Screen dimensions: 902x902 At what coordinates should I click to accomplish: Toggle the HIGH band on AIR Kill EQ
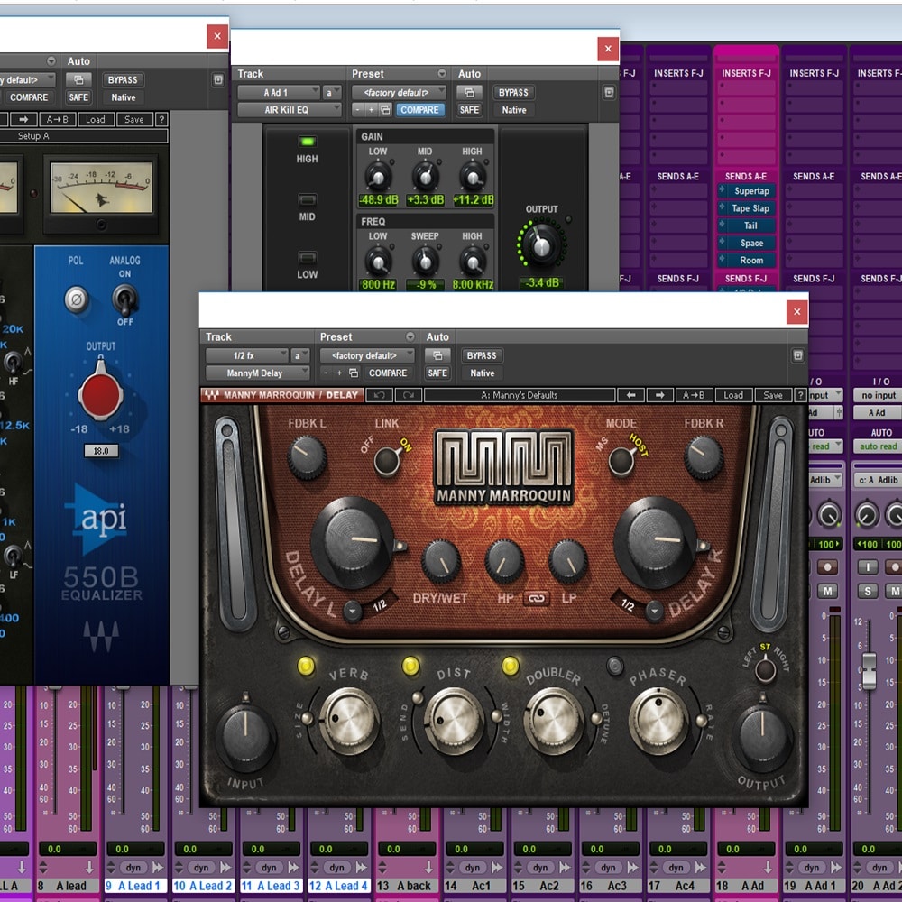coord(308,143)
